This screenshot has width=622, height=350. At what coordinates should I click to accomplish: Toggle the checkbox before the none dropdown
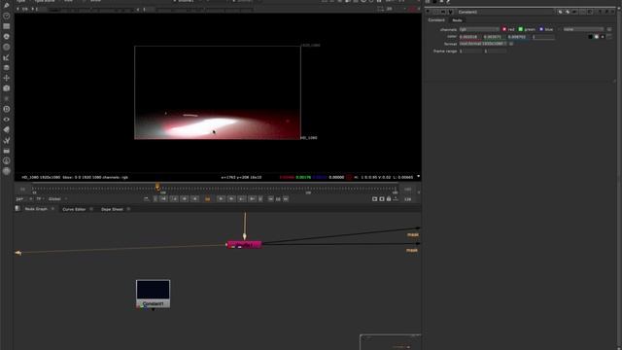coord(560,29)
